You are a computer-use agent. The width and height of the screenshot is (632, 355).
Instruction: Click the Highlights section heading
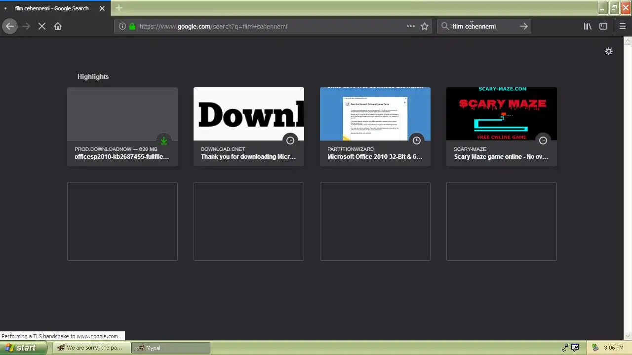coord(93,76)
